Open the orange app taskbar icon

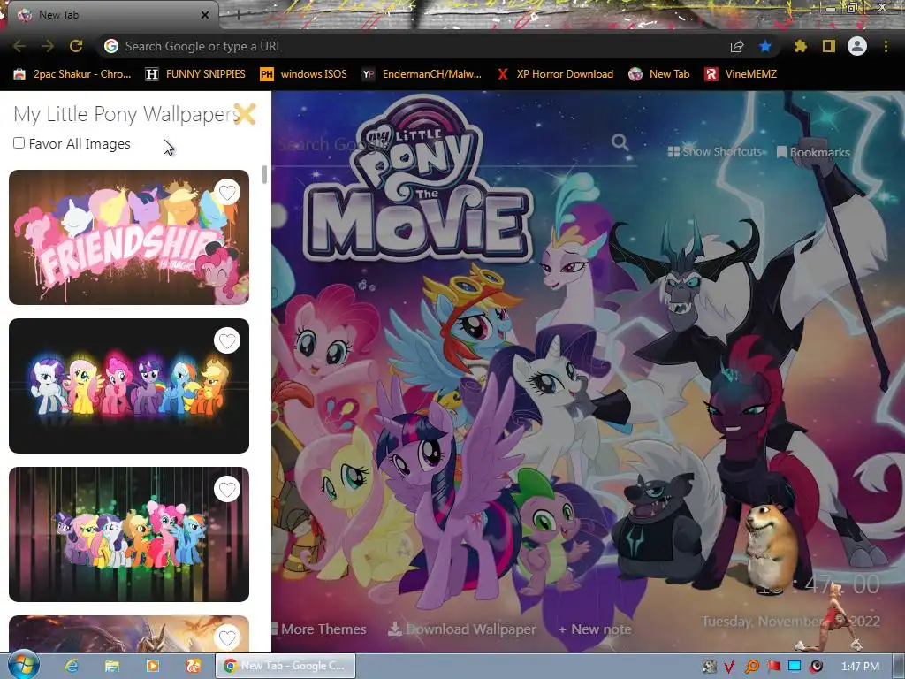[194, 667]
